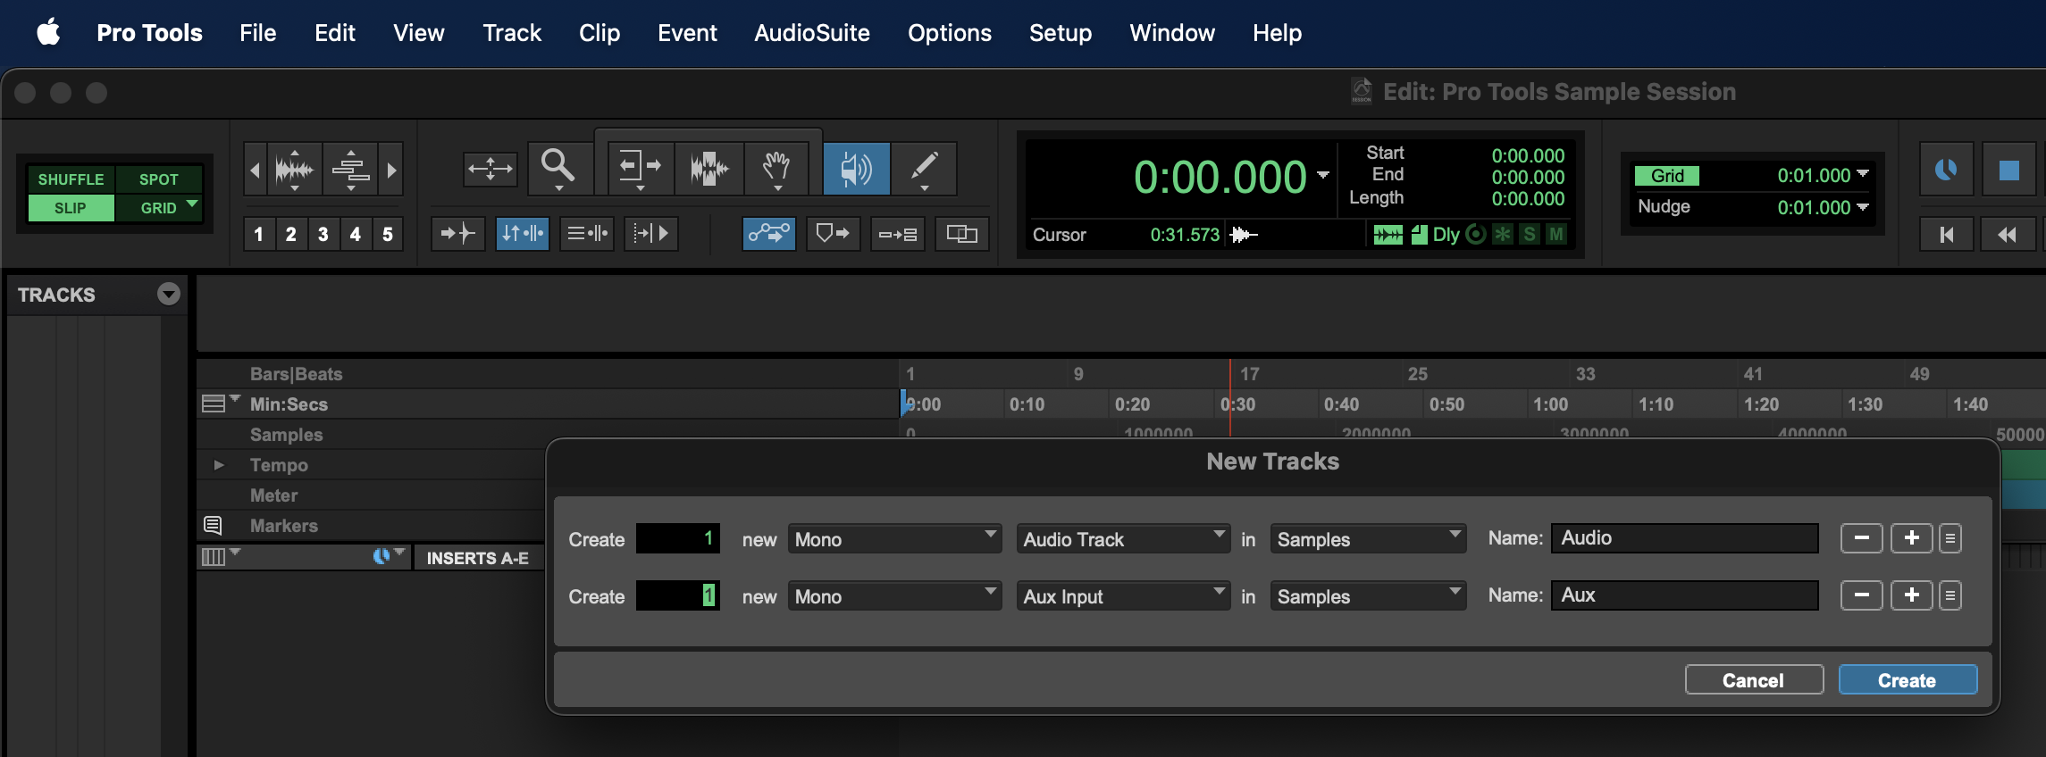Click the Create button in New Tracks

(x=1907, y=680)
